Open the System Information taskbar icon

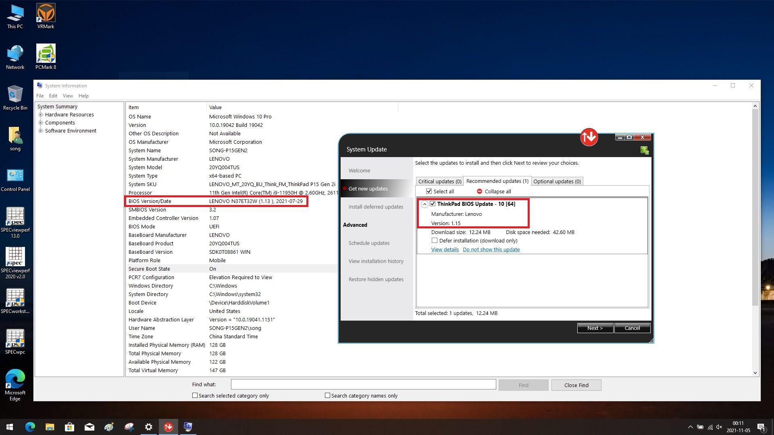pyautogui.click(x=188, y=427)
